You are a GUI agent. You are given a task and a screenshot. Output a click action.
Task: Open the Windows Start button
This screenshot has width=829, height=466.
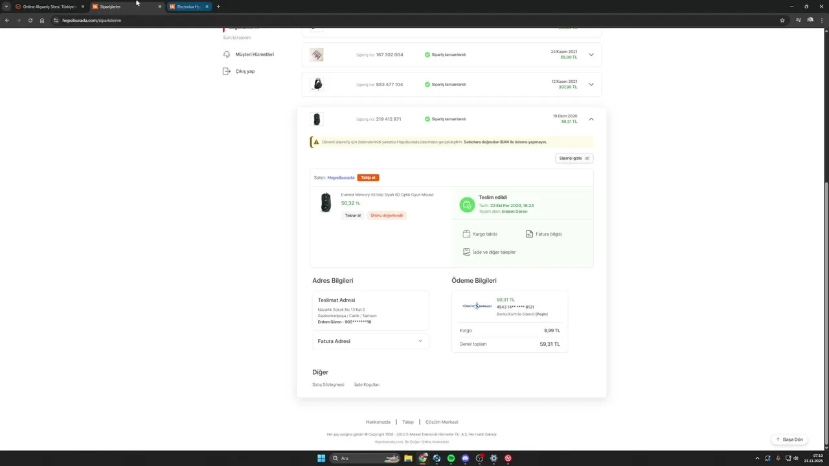coord(321,458)
